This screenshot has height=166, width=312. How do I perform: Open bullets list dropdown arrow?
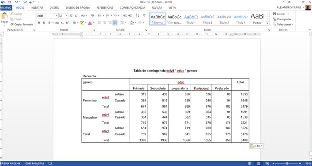[x=104, y=16]
